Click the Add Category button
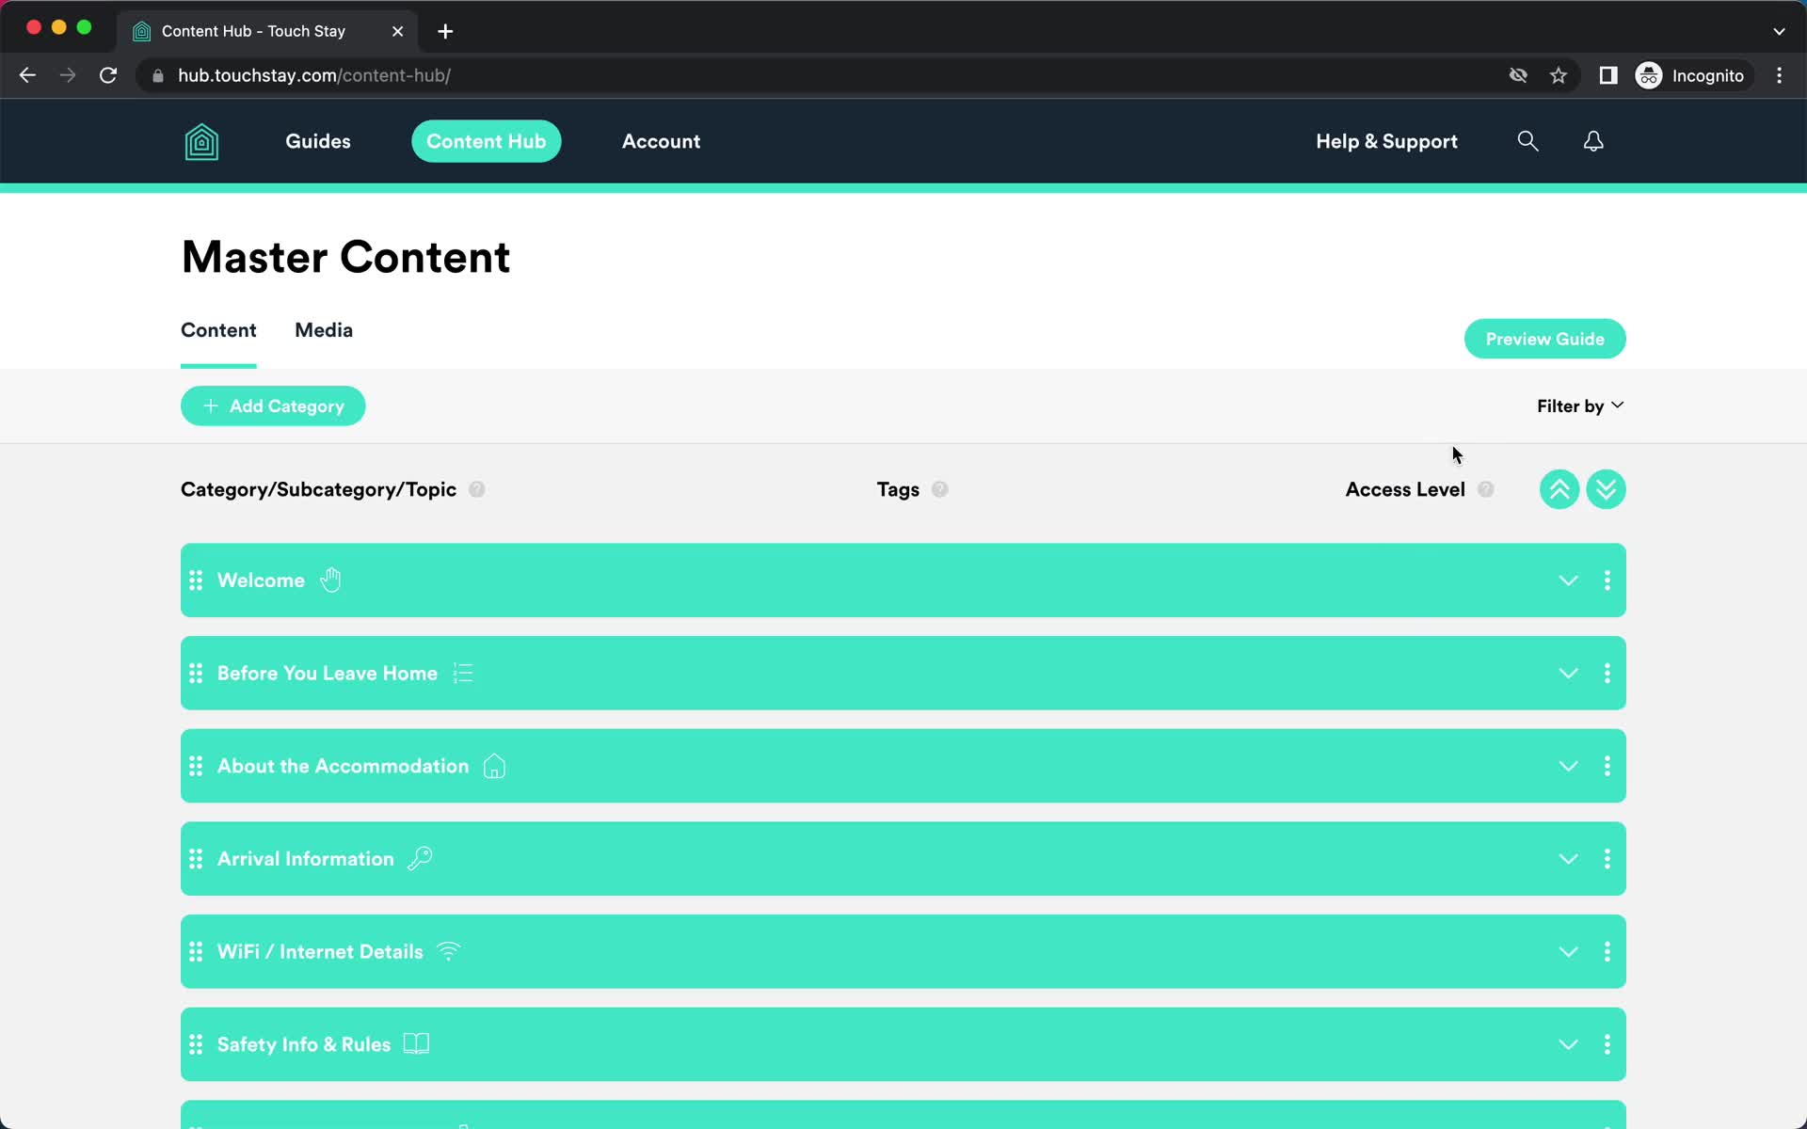The image size is (1807, 1129). 273,405
